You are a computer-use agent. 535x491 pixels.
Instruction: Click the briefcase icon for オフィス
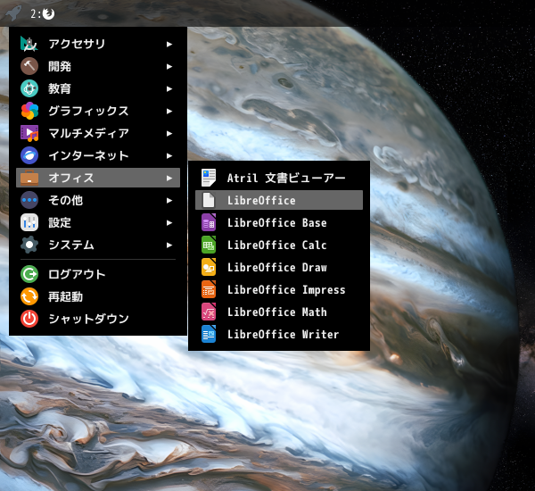click(x=29, y=178)
